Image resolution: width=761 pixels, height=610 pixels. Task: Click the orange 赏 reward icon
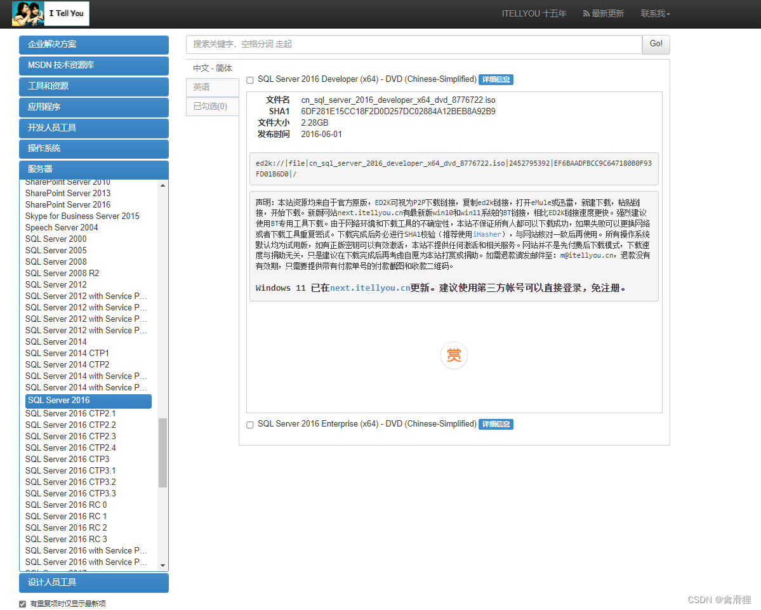click(454, 355)
